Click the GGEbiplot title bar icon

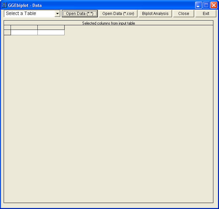point(4,5)
